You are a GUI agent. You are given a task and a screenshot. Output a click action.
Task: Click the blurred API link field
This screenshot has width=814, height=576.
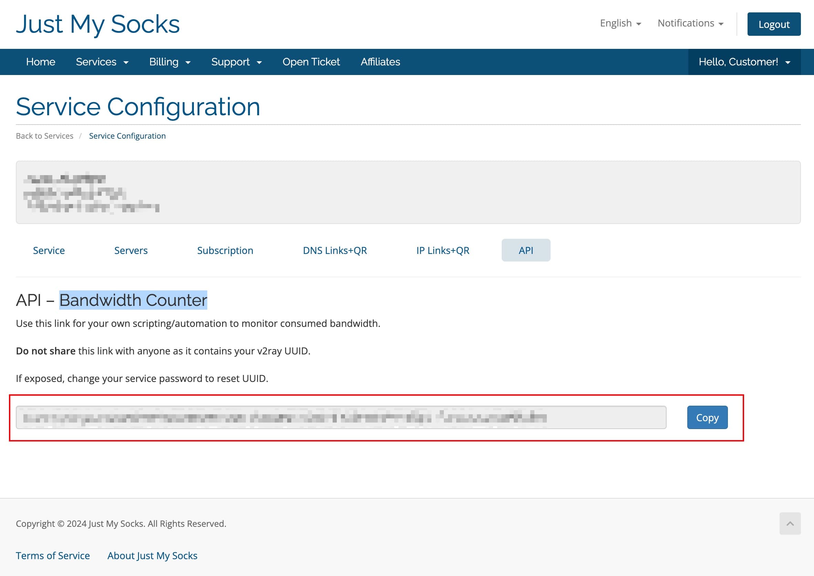(341, 417)
